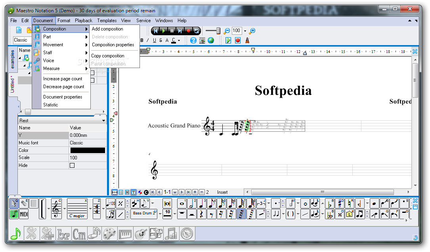Screen dimensions: 430x252
Task: Click the horizontal score scrollbar
Action: [322, 192]
